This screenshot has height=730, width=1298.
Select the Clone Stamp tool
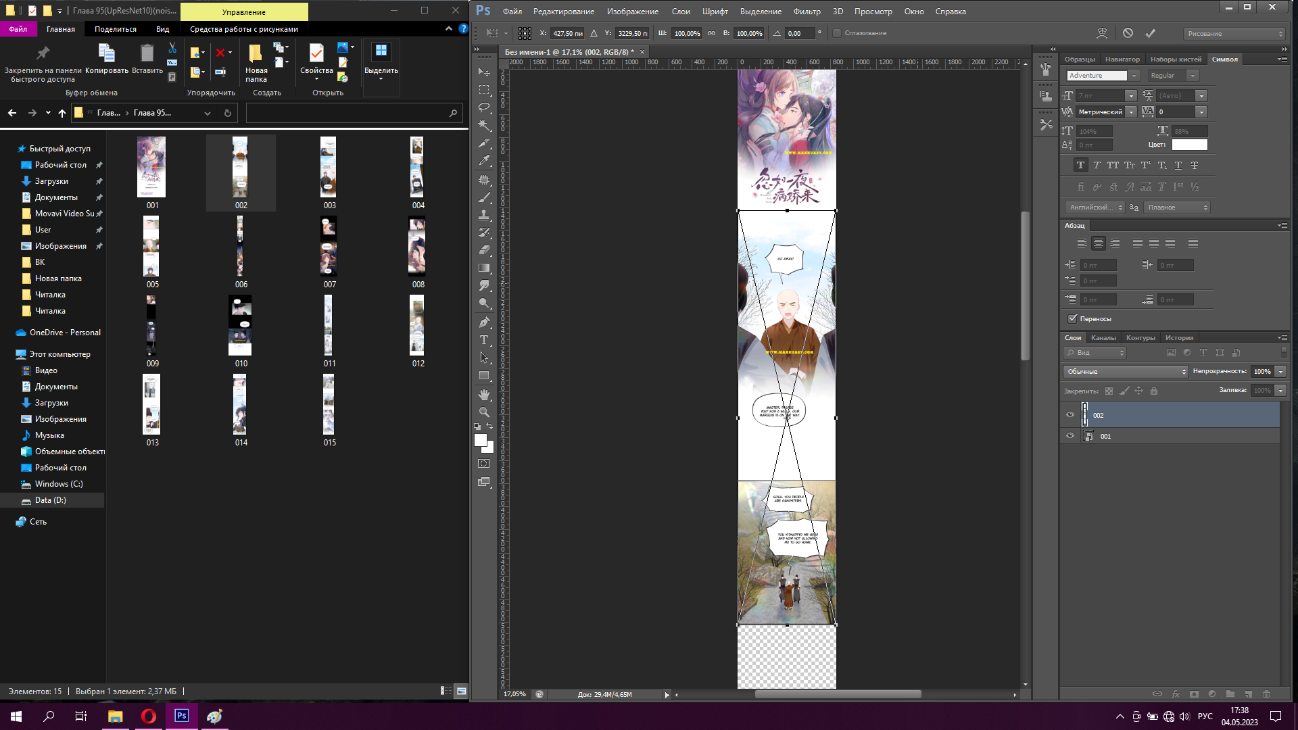click(x=484, y=215)
